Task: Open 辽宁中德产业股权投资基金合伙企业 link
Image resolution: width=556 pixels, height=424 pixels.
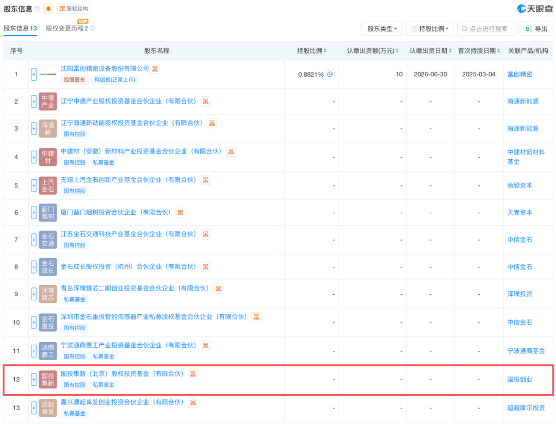Action: pyautogui.click(x=128, y=101)
